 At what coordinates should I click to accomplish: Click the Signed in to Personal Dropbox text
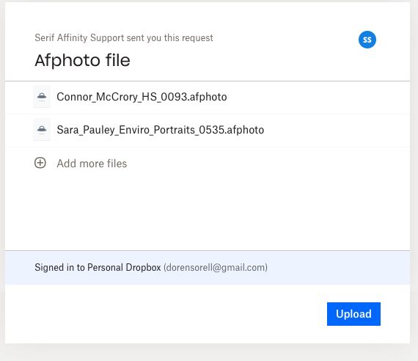(98, 267)
